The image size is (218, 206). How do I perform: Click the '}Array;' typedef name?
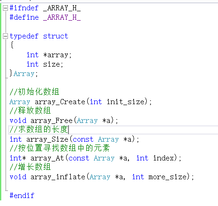coord(24,74)
